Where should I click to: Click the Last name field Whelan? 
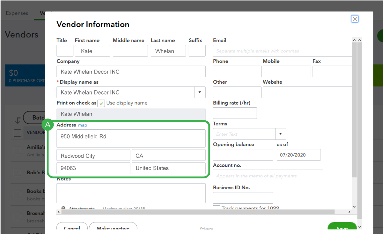168,51
